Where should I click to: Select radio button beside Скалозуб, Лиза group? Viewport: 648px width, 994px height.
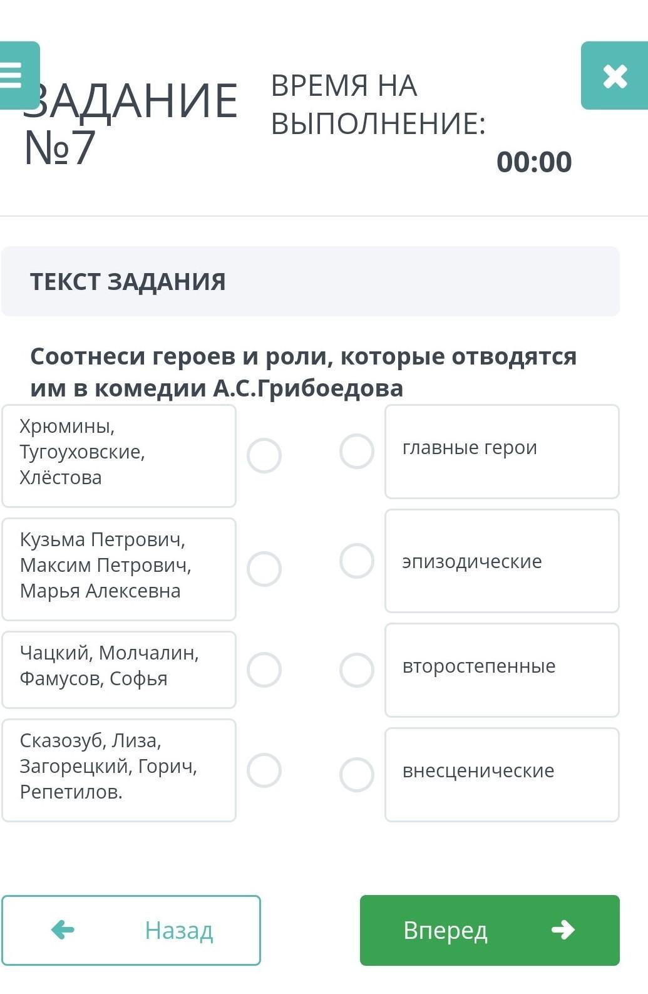[264, 770]
